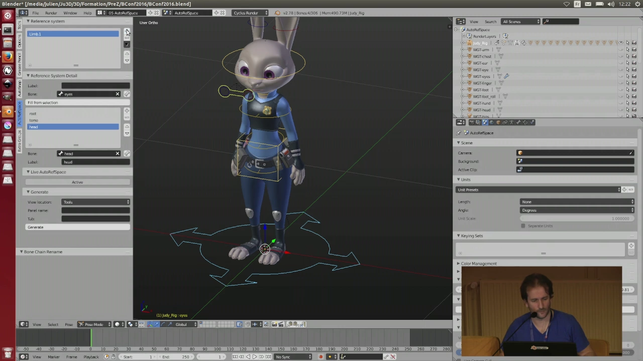Toggle selectability of WGT-arm

627,50
